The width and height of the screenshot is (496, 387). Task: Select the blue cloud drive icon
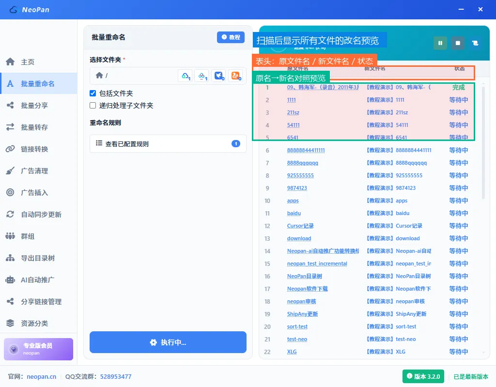pyautogui.click(x=186, y=76)
